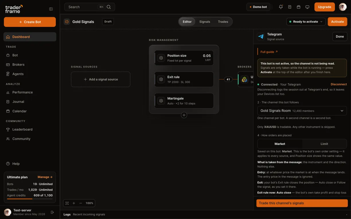Viewport: 351px width, 219px height.
Task: Collapse the sidebar with the panel icon
Action: tap(51, 9)
